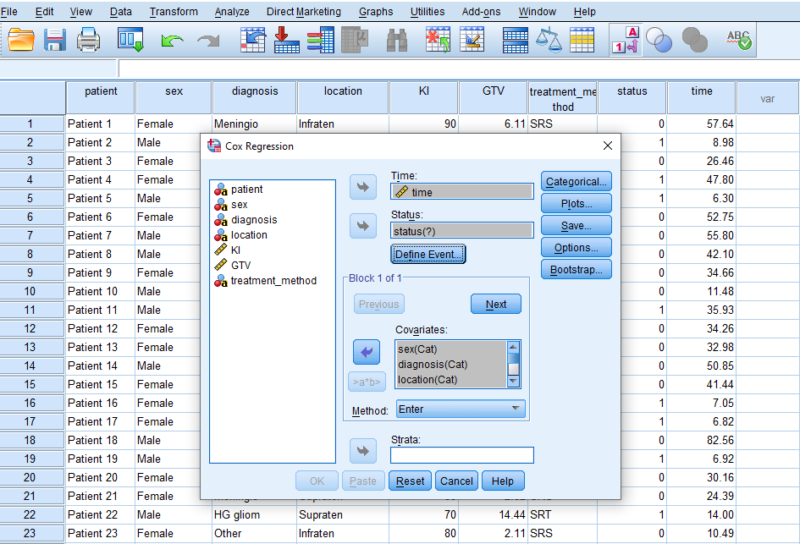The width and height of the screenshot is (800, 544).
Task: Save the dataset using the floppy disk icon
Action: coord(54,40)
